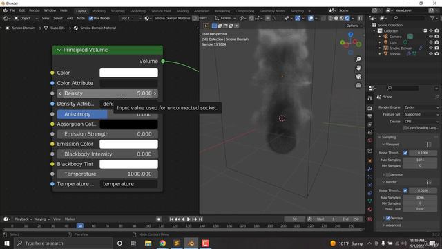This screenshot has width=442, height=249.
Task: Click the outliner filter funnel icon
Action: coord(432,18)
